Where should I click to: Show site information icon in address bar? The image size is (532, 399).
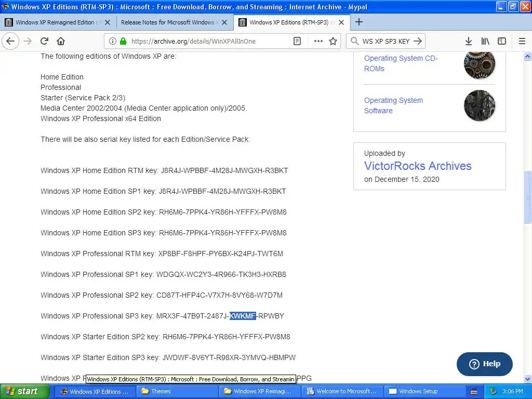tap(113, 41)
